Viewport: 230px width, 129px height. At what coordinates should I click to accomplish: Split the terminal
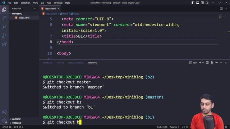[207, 63]
